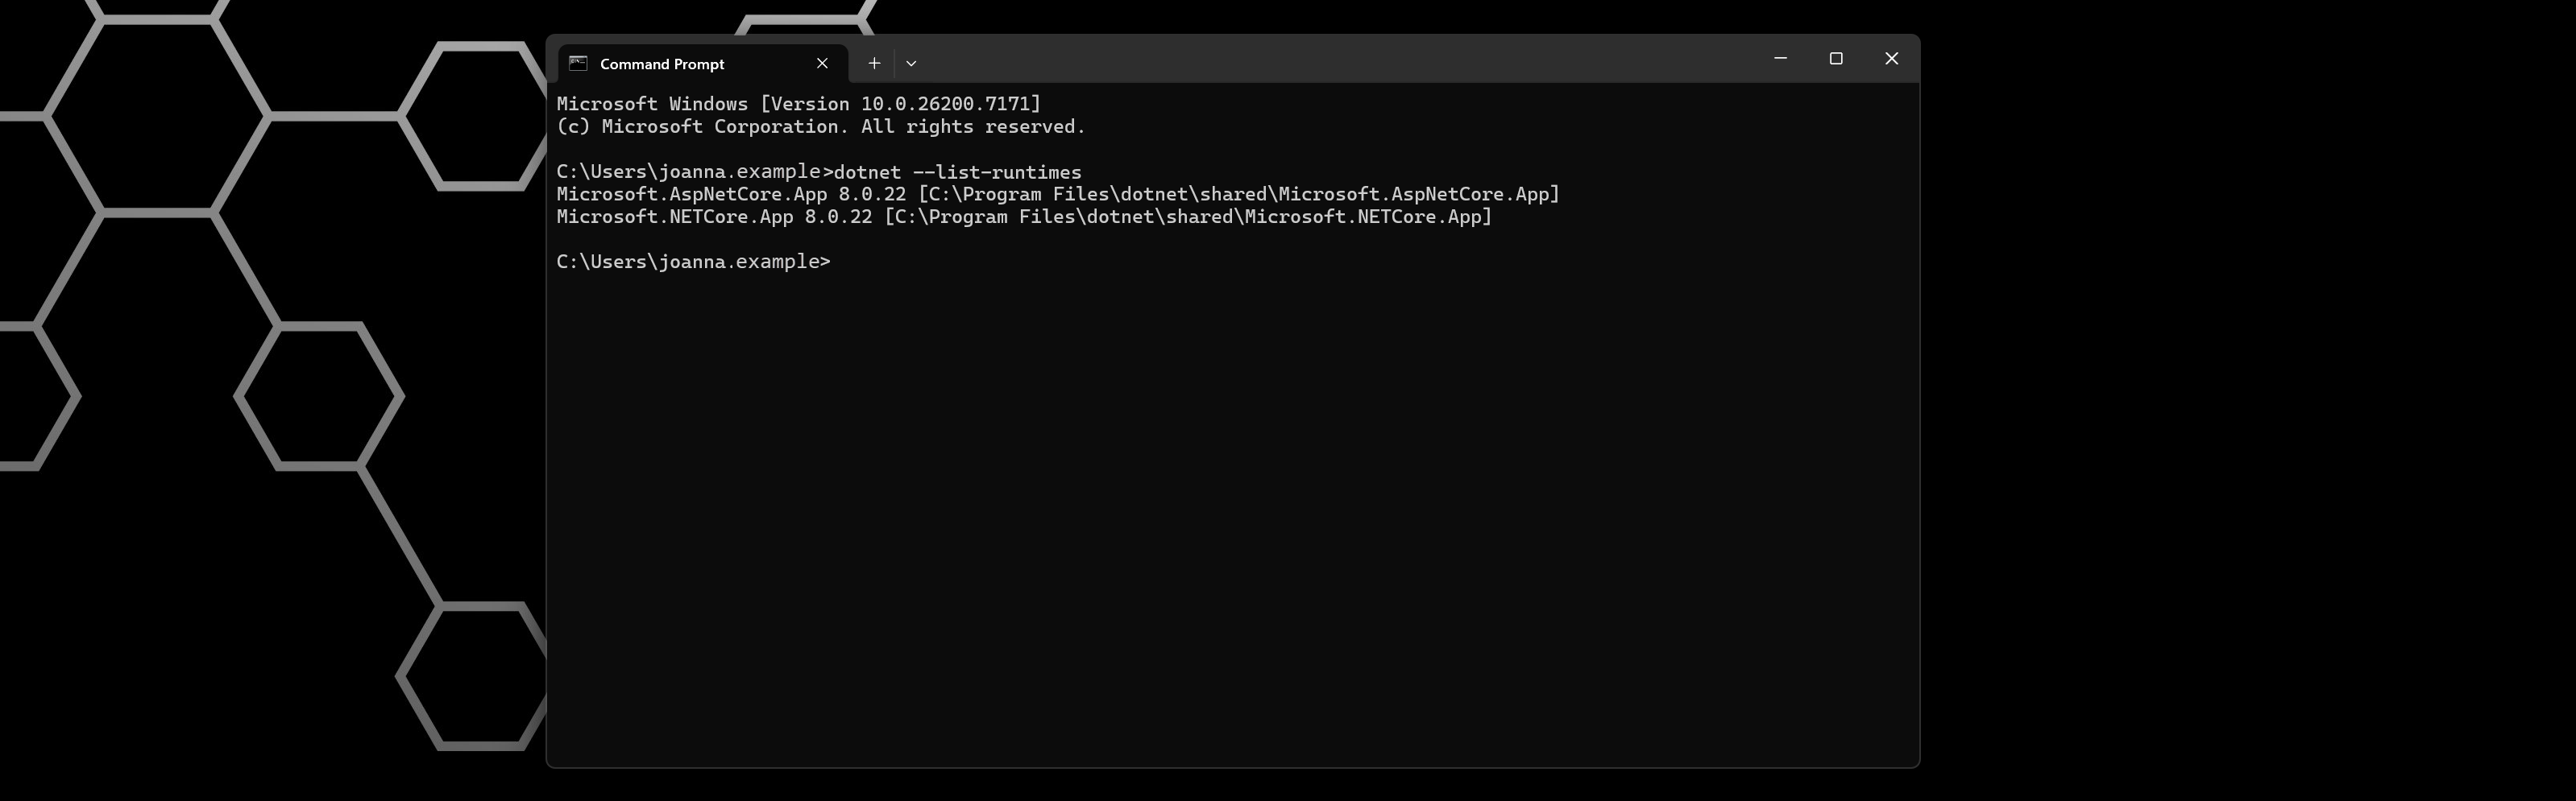This screenshot has height=801, width=2576.
Task: Select the Command Prompt tab title
Action: [662, 64]
